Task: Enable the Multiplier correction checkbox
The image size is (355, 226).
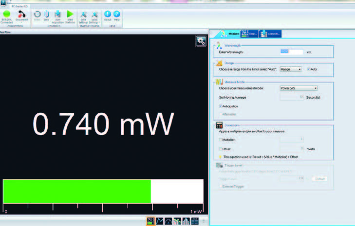Action: pos(221,139)
